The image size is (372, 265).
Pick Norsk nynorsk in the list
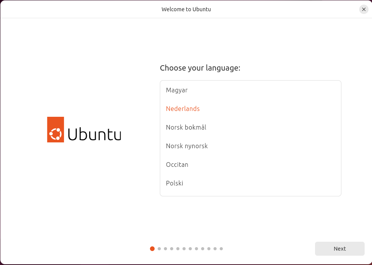tap(250, 146)
